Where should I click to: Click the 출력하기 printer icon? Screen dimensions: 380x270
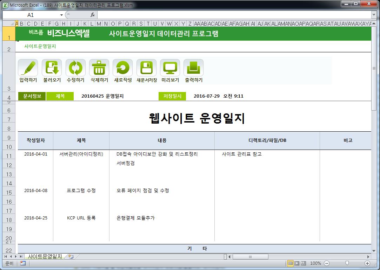194,68
